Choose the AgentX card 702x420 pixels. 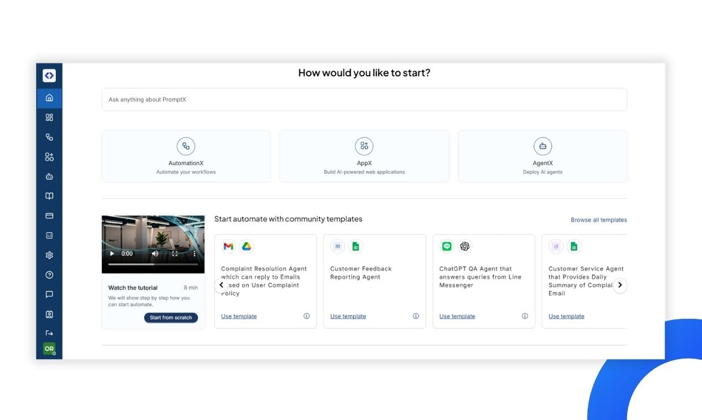[x=543, y=156]
